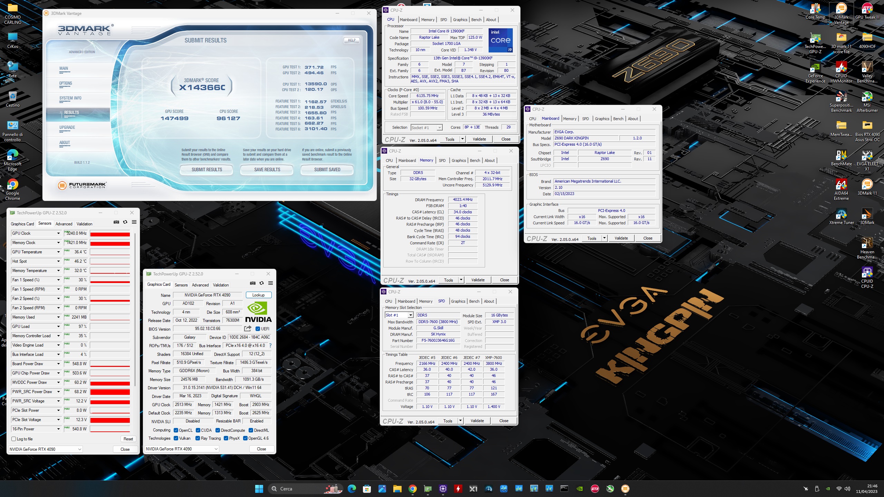This screenshot has height=497, width=884.
Task: Click Windows Start button on taskbar
Action: pos(259,489)
